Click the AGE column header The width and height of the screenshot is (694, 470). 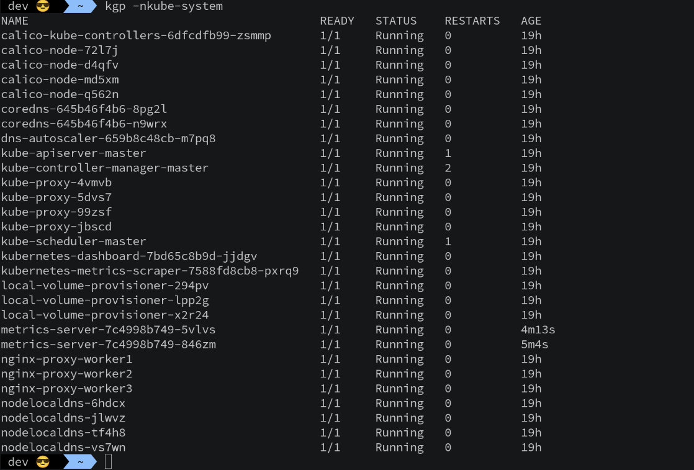pos(531,21)
